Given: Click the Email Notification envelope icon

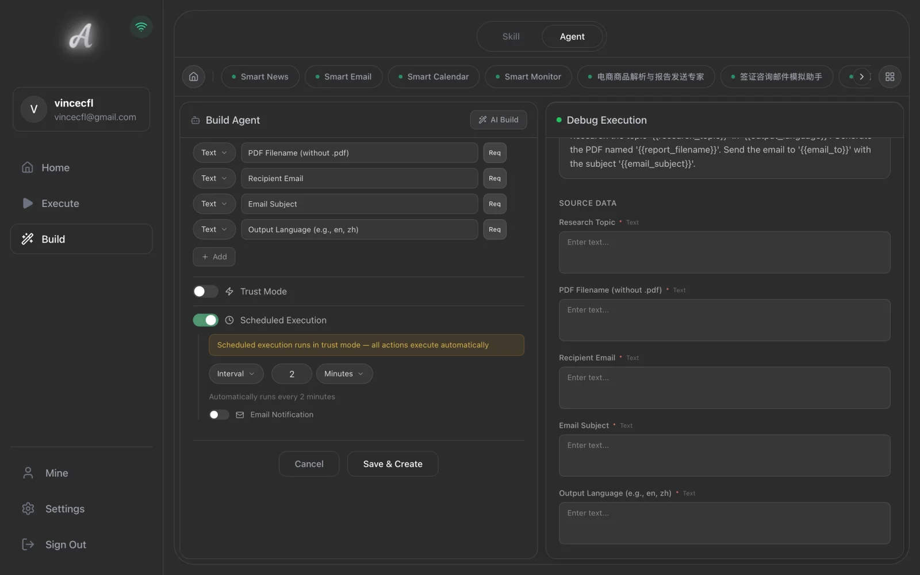Looking at the screenshot, I should coord(240,415).
